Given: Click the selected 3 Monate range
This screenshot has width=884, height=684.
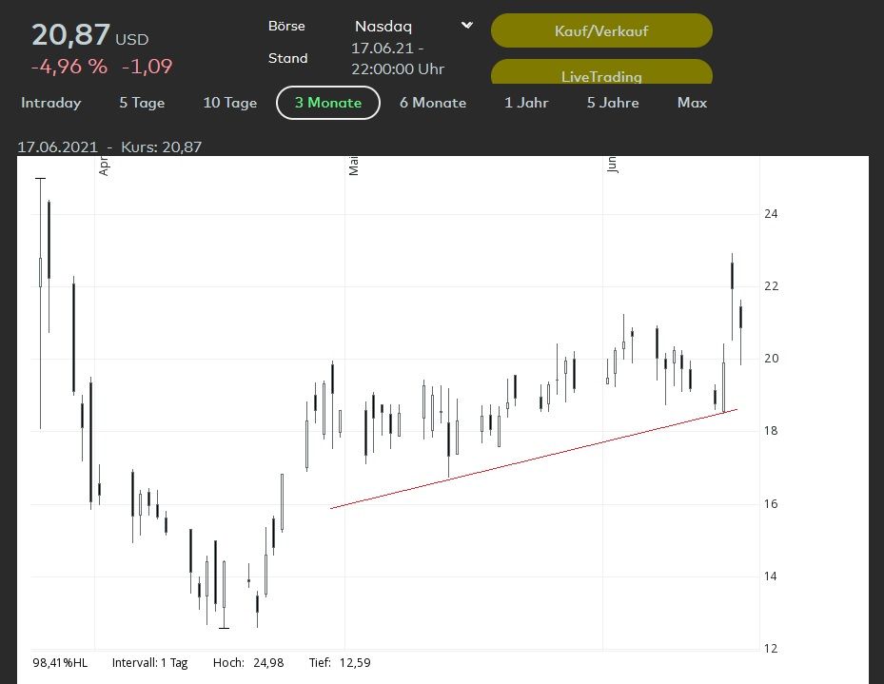Looking at the screenshot, I should pos(328,103).
